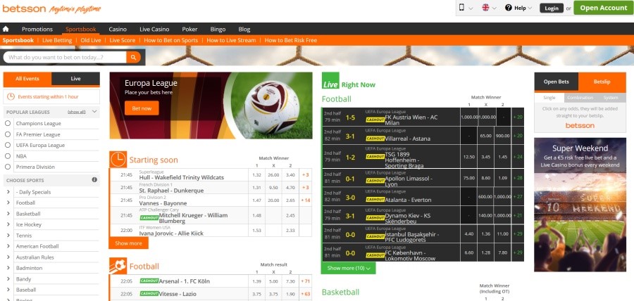Click the Open Account button
The height and width of the screenshot is (301, 634).
603,8
